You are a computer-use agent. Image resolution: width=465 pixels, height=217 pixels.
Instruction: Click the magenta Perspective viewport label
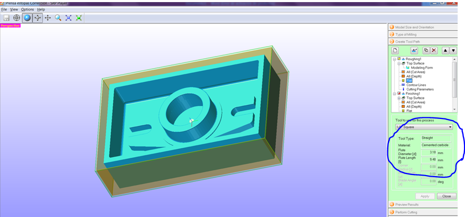pos(11,26)
